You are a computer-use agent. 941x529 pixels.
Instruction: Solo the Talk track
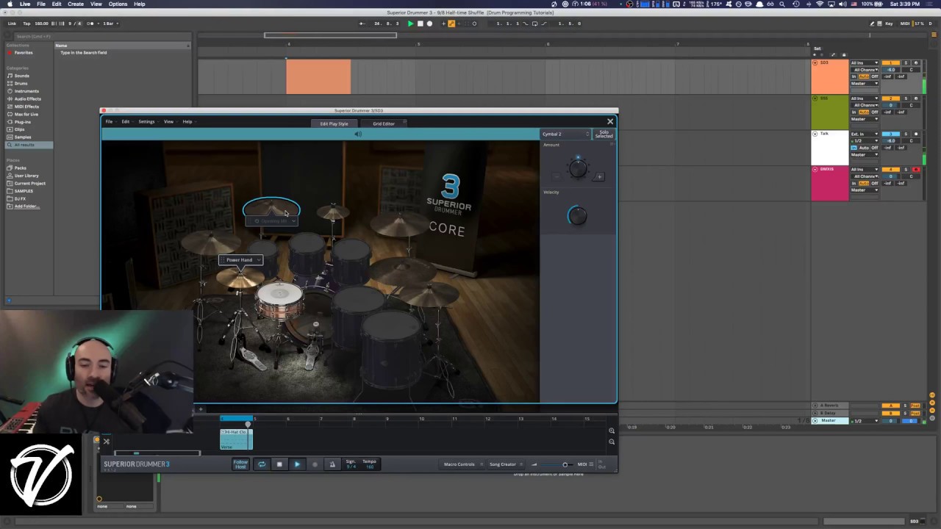click(x=906, y=134)
